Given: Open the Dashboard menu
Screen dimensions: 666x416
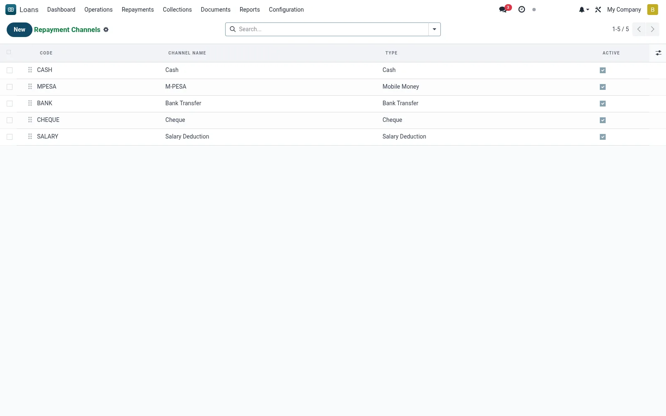Looking at the screenshot, I should pos(61,10).
